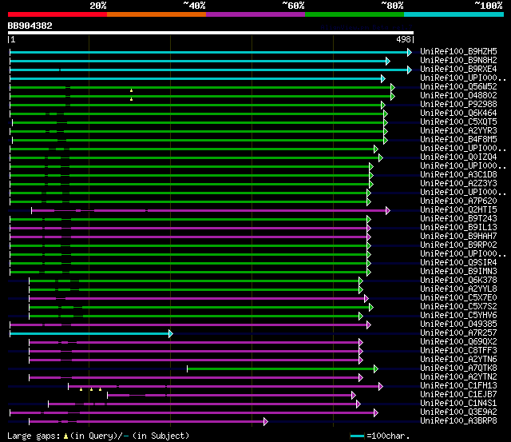Select the UniRef100_C5YHV6 label
This screenshot has width=511, height=442.
coord(458,316)
